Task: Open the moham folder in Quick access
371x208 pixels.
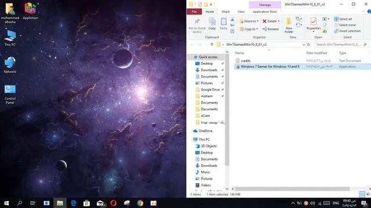Action: pos(206,96)
